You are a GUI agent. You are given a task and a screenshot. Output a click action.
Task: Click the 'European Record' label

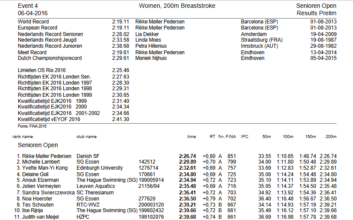coord(37,28)
